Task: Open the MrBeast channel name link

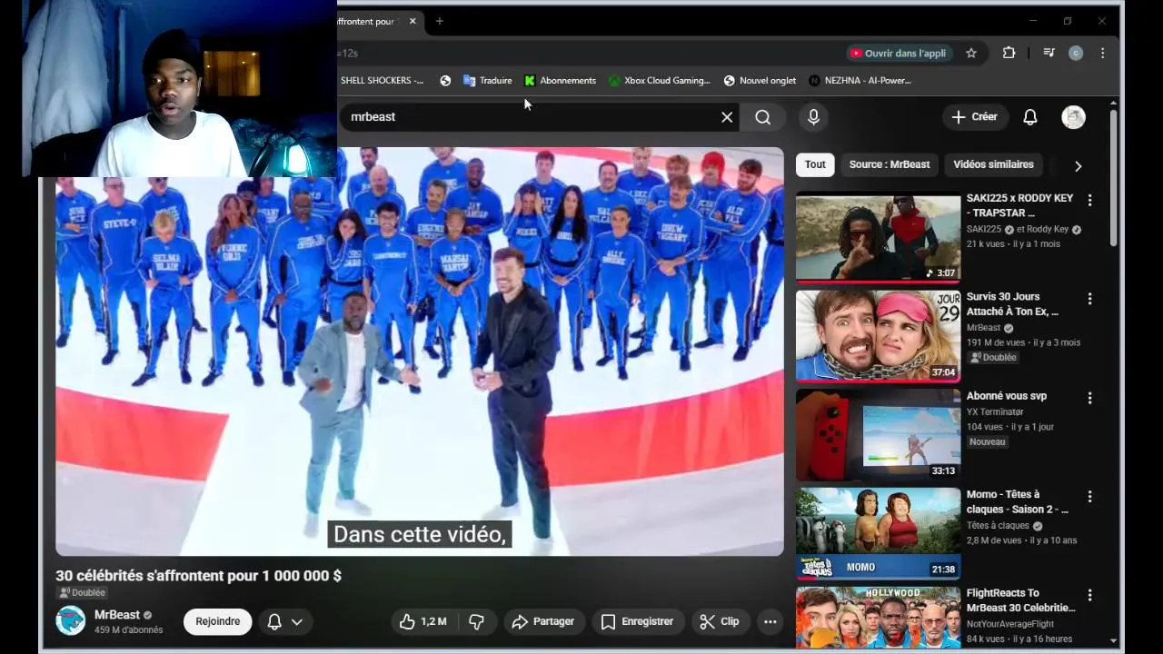Action: click(x=117, y=615)
